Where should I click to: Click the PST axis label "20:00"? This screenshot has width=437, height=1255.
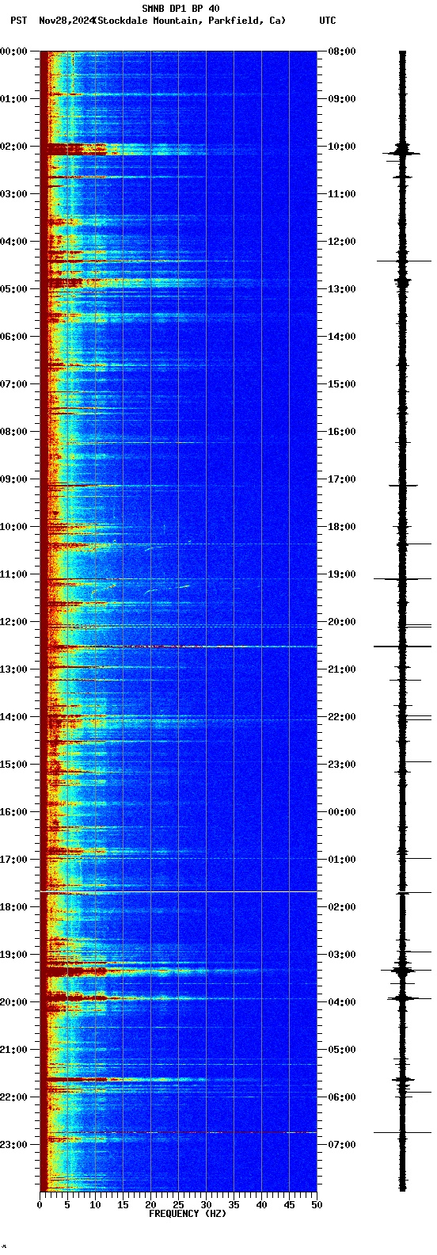tap(13, 1002)
